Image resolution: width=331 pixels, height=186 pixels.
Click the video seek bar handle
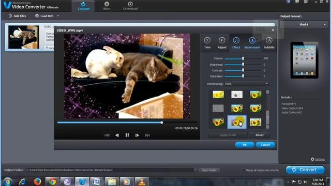tap(161, 122)
